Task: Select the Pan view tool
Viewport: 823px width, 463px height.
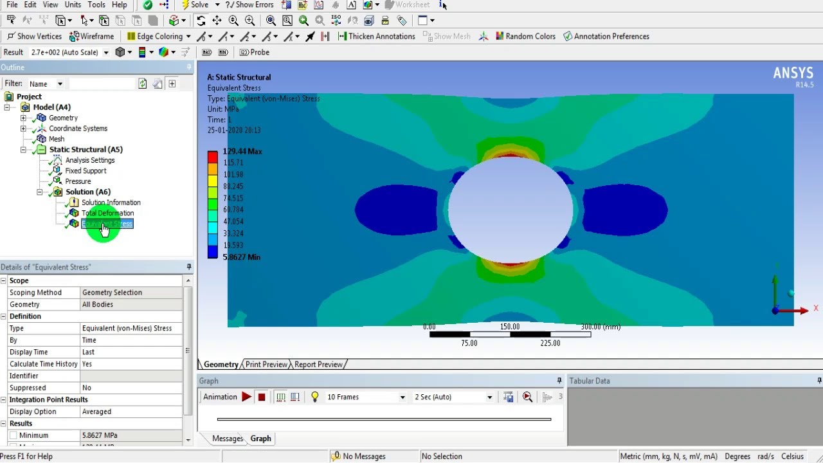Action: (x=217, y=21)
